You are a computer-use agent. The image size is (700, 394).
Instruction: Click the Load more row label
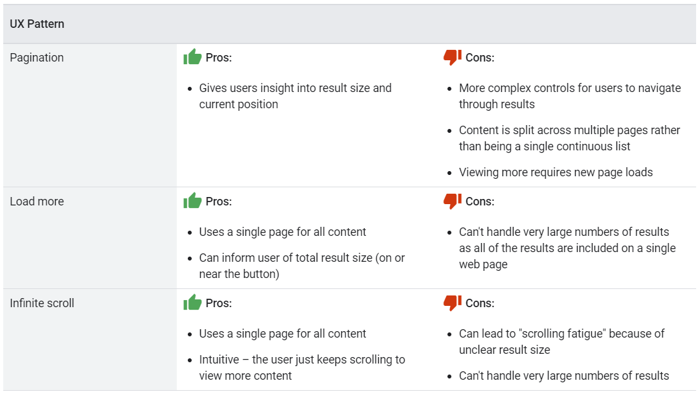point(37,202)
